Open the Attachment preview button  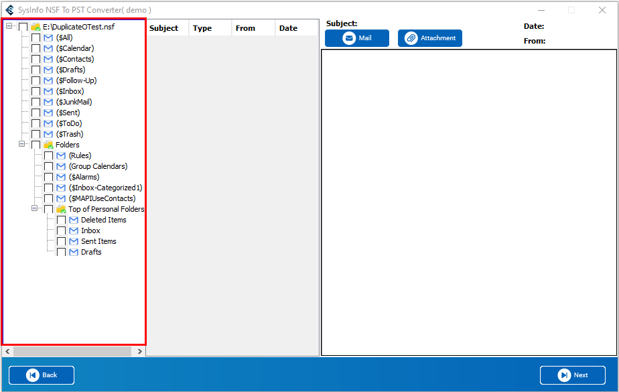pyautogui.click(x=430, y=38)
